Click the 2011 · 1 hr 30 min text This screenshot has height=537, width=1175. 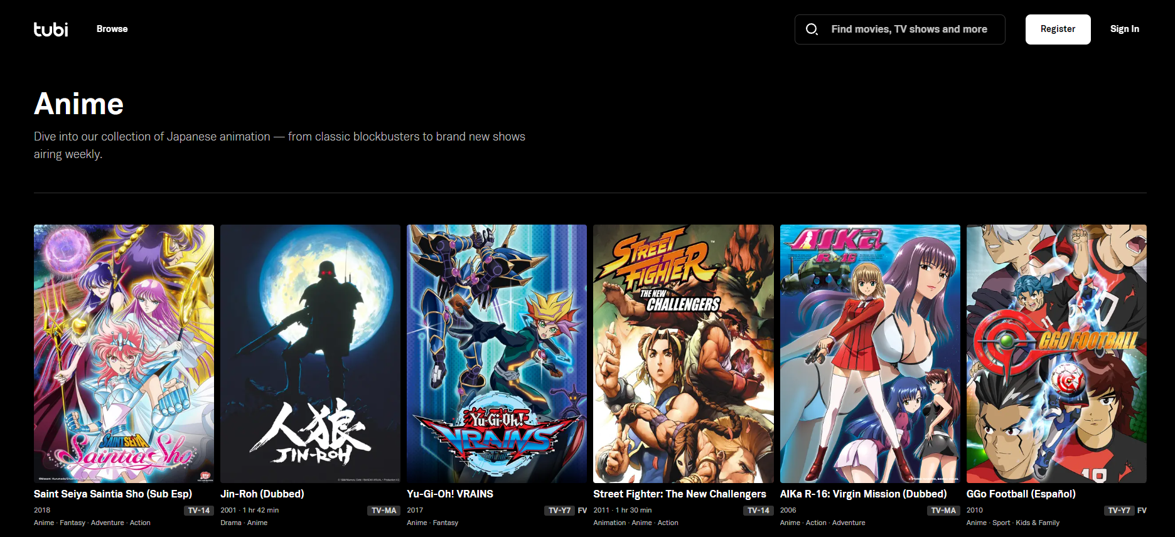(x=623, y=510)
